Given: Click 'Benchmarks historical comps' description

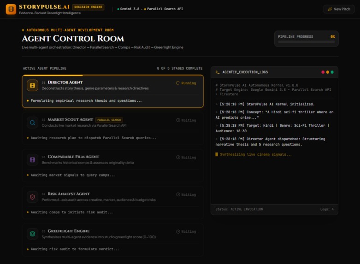Looking at the screenshot, I should pyautogui.click(x=88, y=163).
